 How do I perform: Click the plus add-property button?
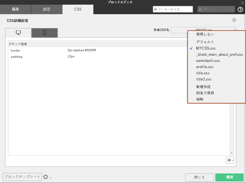230,160
